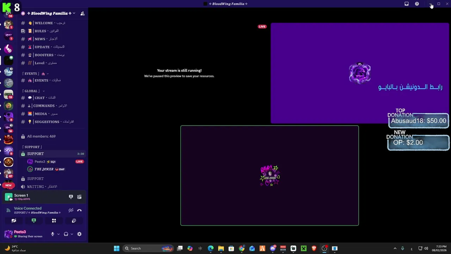Open Windows Start menu

tap(117, 248)
